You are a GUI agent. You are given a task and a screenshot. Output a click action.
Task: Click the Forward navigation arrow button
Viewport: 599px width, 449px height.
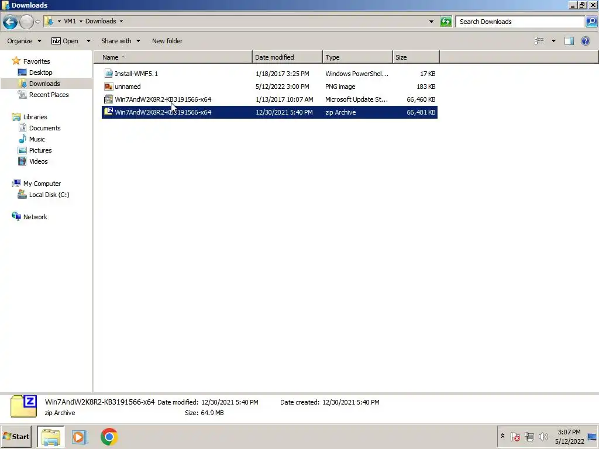(26, 22)
